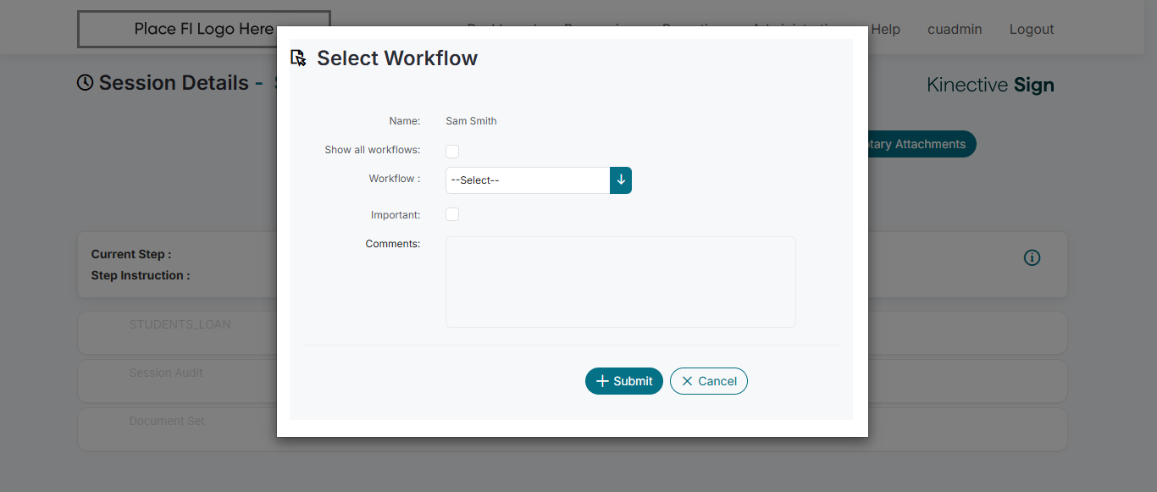Click the Kinective Sign logo
Screen dimensions: 1157x492
[x=990, y=85]
